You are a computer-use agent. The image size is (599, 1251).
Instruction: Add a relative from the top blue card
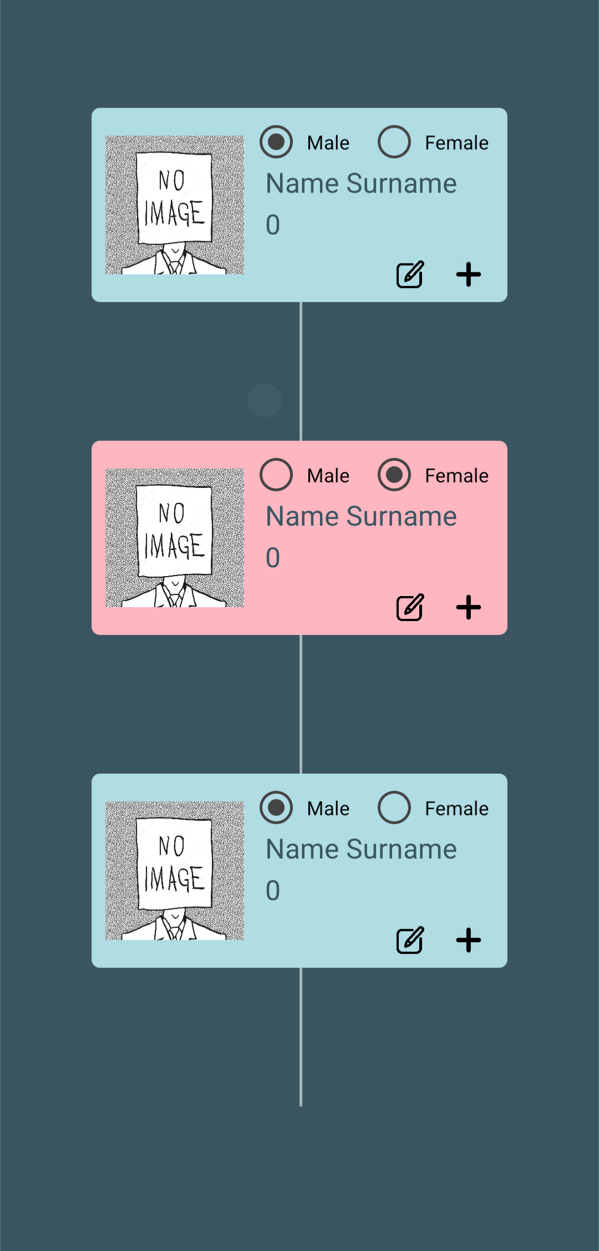point(469,273)
